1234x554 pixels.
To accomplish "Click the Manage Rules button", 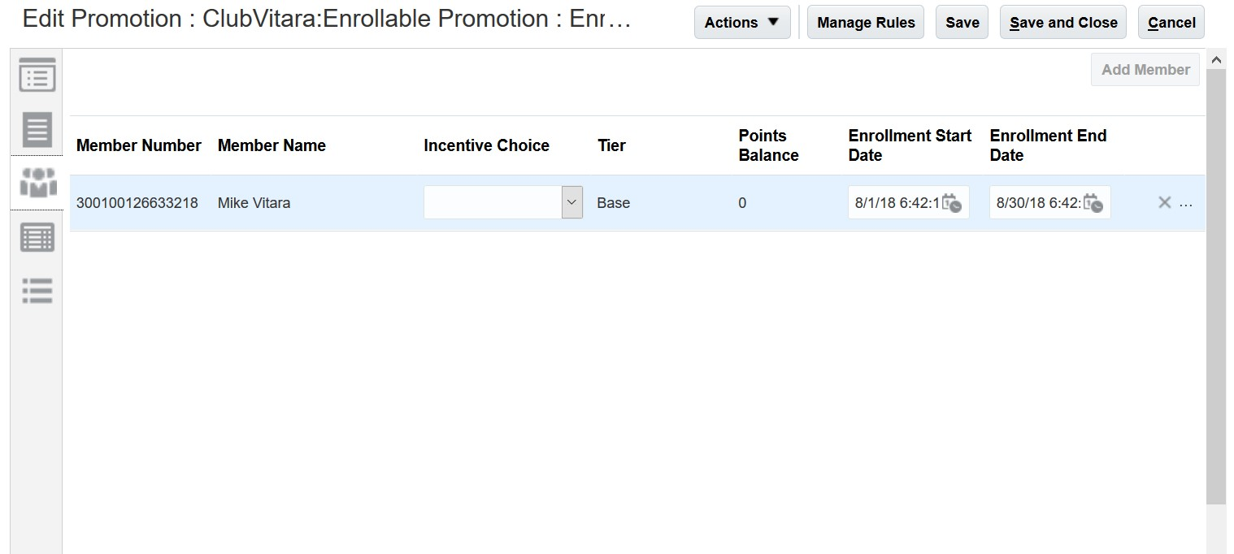I will [x=866, y=23].
